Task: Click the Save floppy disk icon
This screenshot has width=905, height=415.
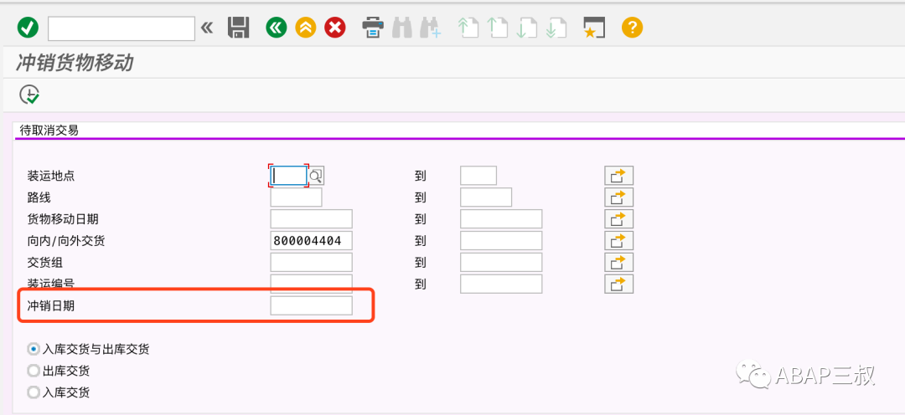Action: point(238,28)
